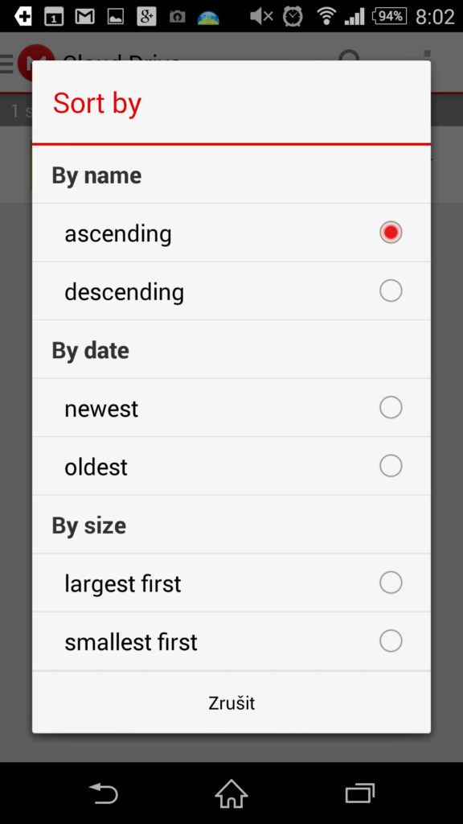Tap the Gmail notification icon
The height and width of the screenshot is (824, 463).
84,17
